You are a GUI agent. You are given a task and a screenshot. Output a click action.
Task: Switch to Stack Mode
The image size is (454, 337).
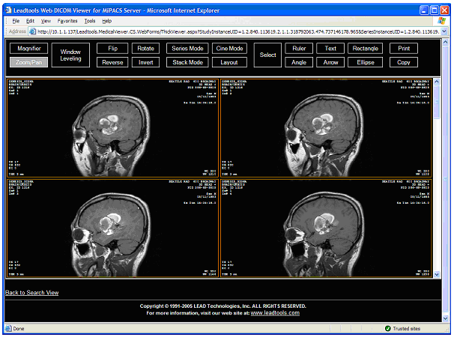tap(187, 62)
